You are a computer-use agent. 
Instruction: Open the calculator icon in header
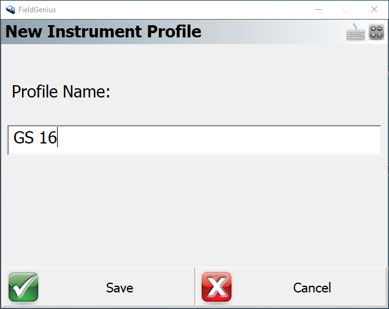point(376,32)
